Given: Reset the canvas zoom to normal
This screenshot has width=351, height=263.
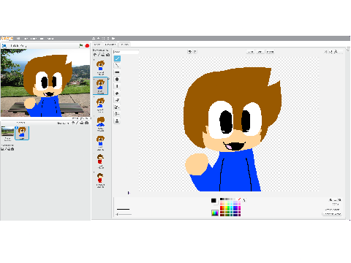Looking at the screenshot, I should pyautogui.click(x=336, y=200).
